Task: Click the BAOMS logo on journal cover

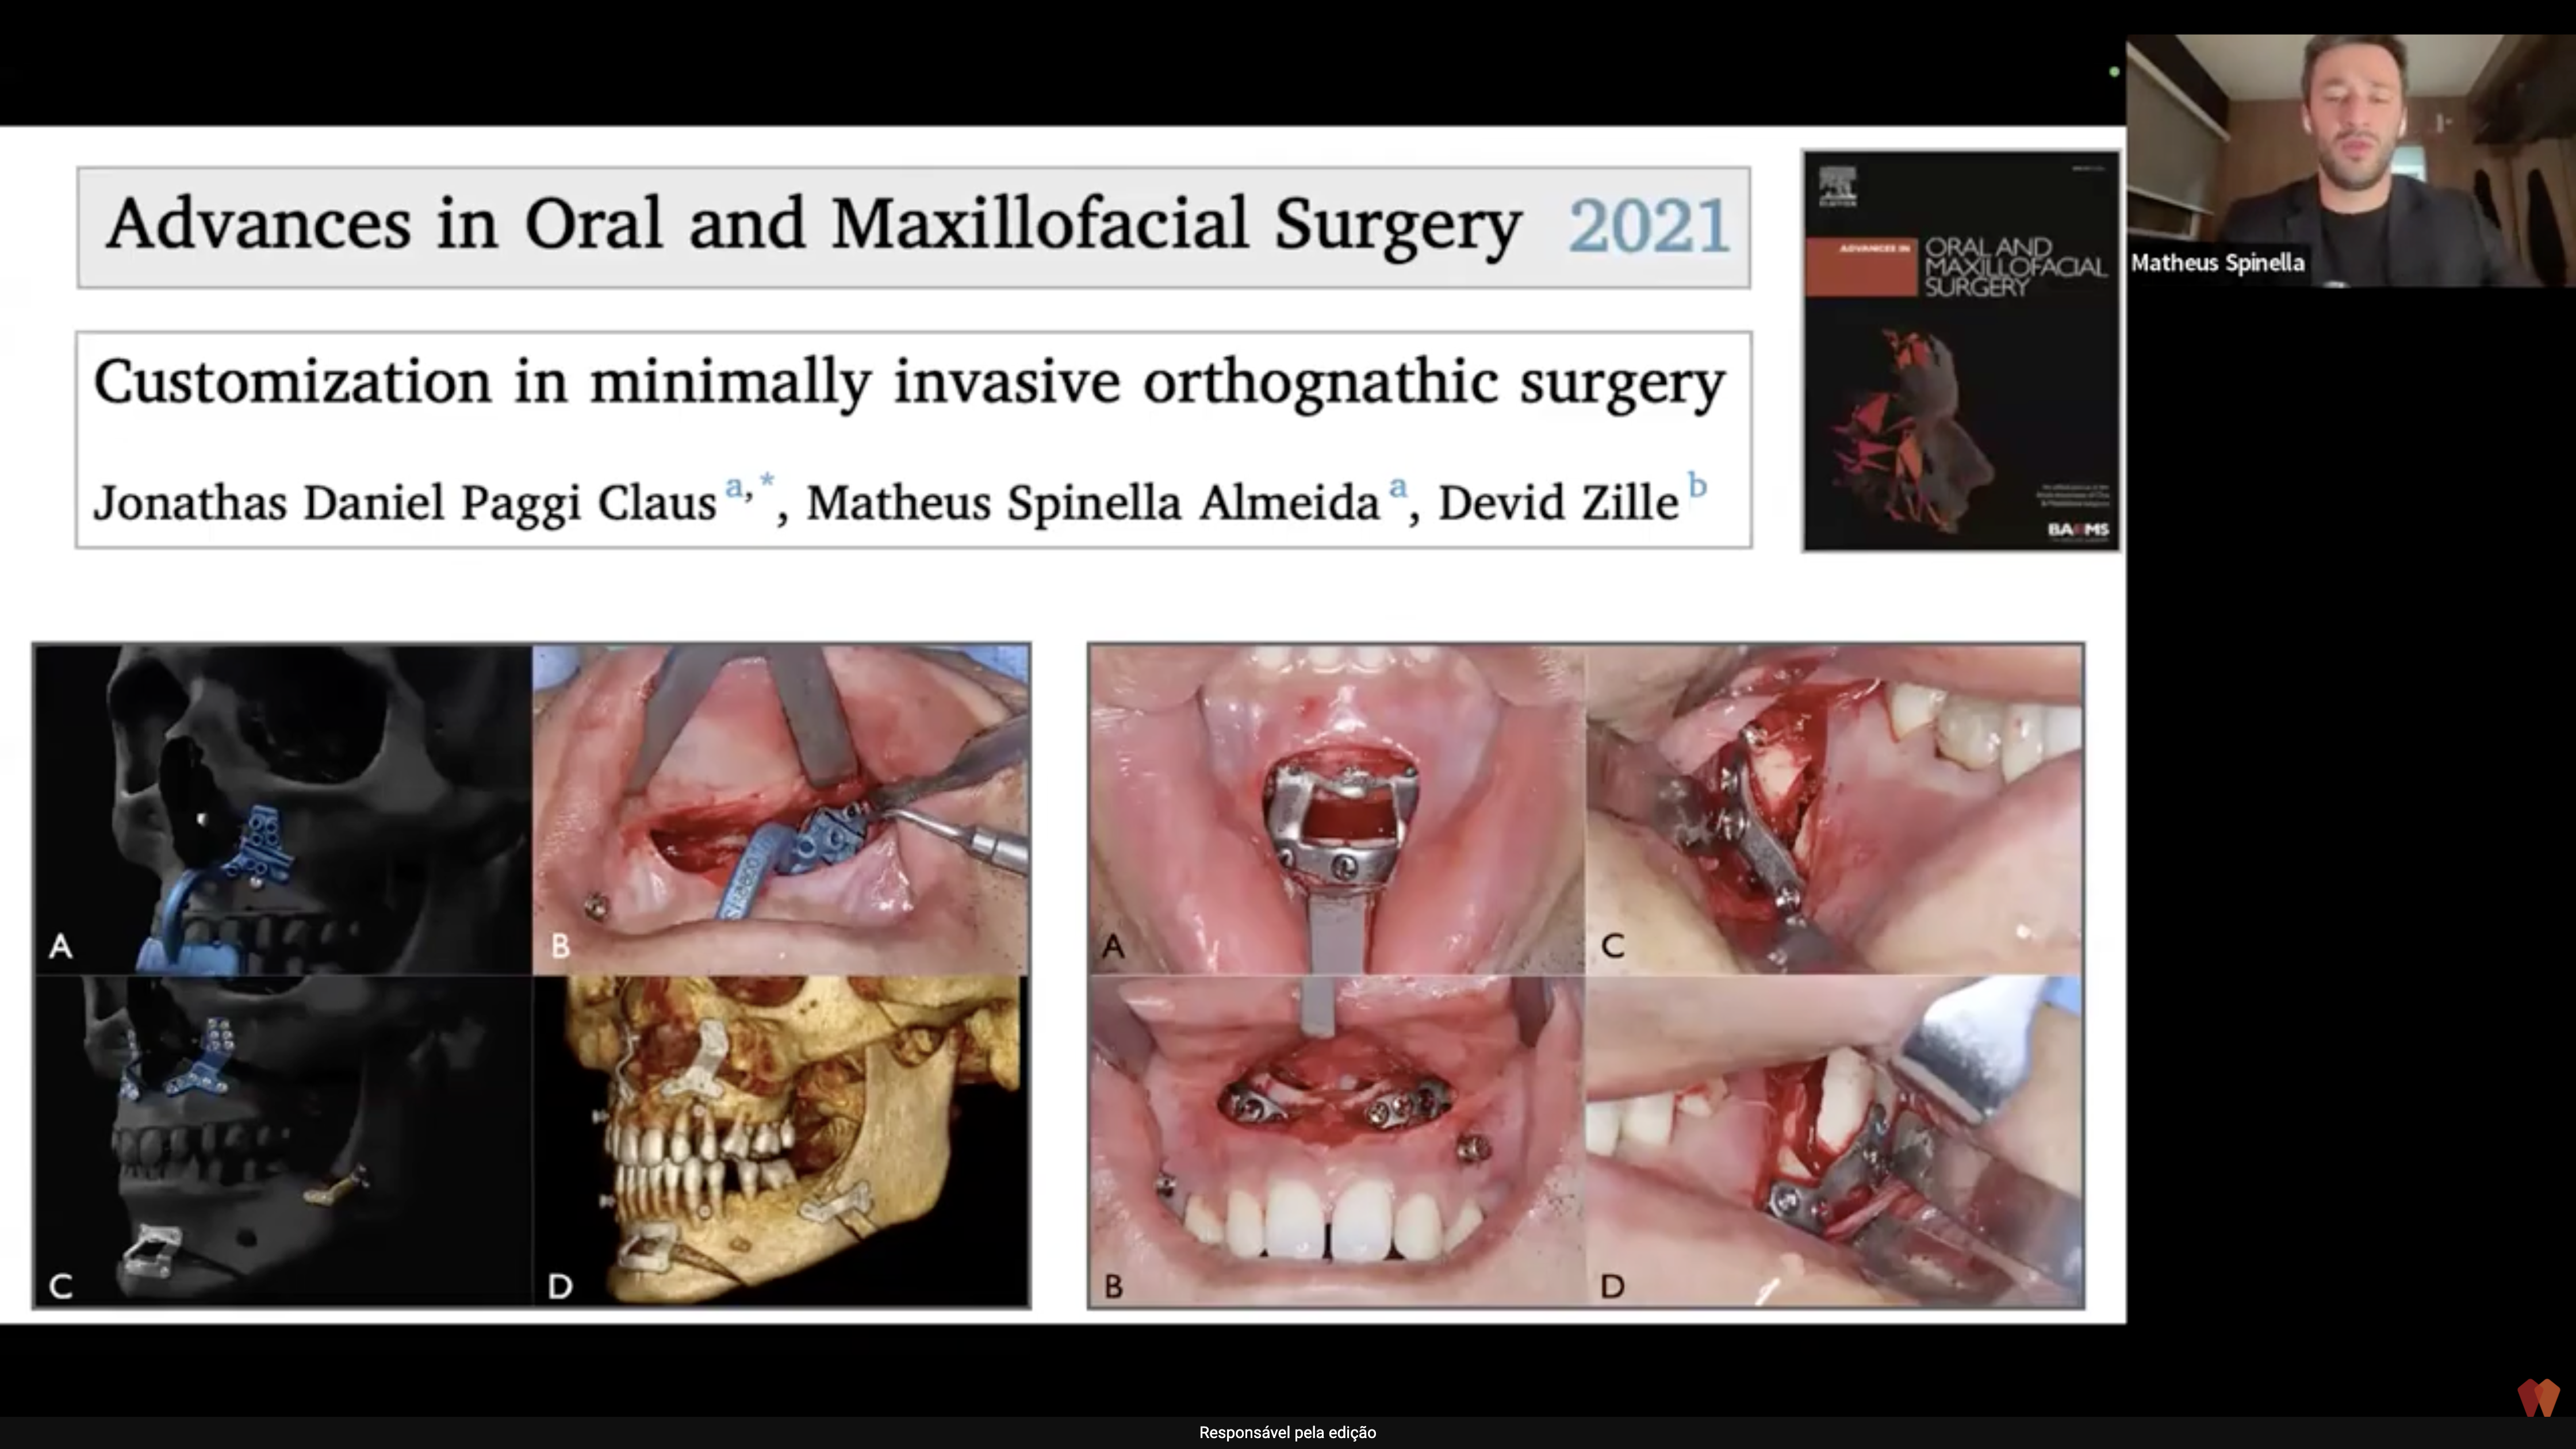Action: (x=2078, y=530)
